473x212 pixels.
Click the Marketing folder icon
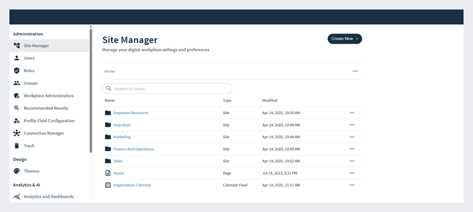pyautogui.click(x=108, y=137)
